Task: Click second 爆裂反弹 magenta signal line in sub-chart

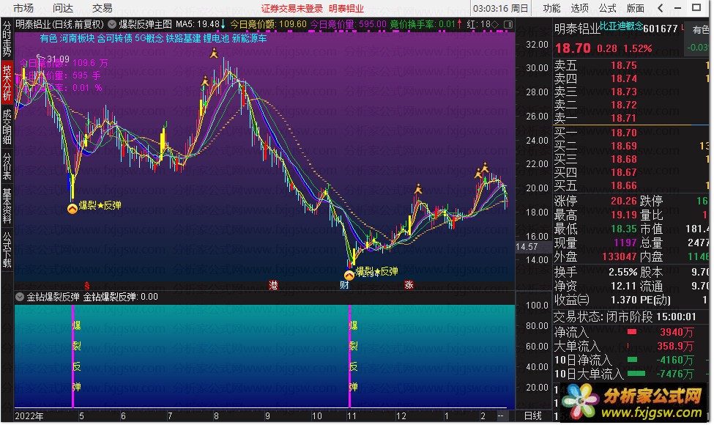Action: tap(349, 356)
